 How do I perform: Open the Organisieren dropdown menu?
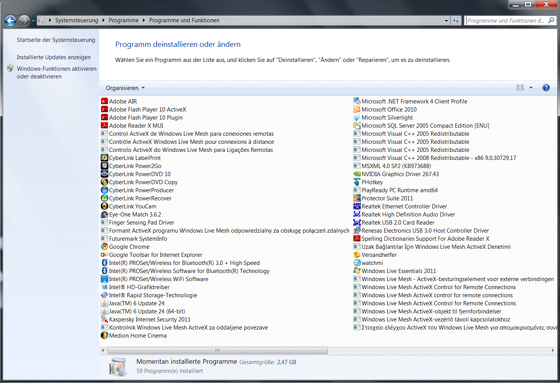tap(125, 88)
